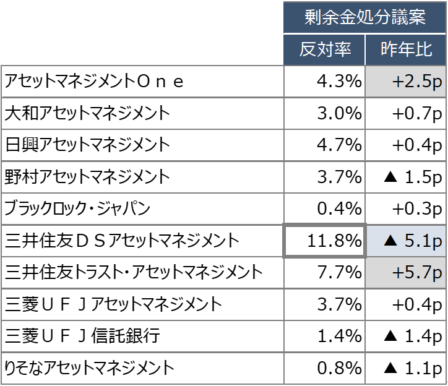
Task: Click the +5.7p shaded cell
Action: click(406, 272)
